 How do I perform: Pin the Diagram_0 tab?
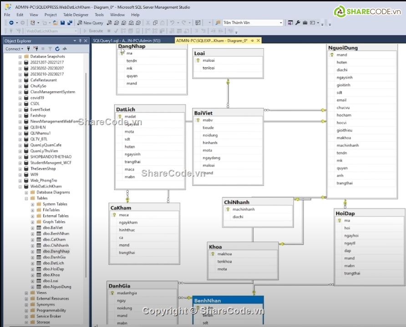(x=252, y=40)
